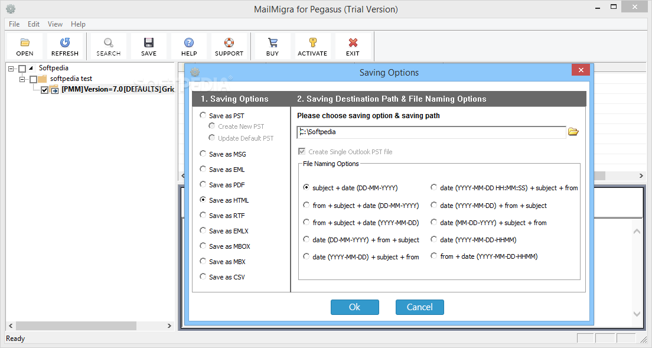Image resolution: width=652 pixels, height=348 pixels.
Task: Maximize the MailMigra window
Action: [x=614, y=6]
